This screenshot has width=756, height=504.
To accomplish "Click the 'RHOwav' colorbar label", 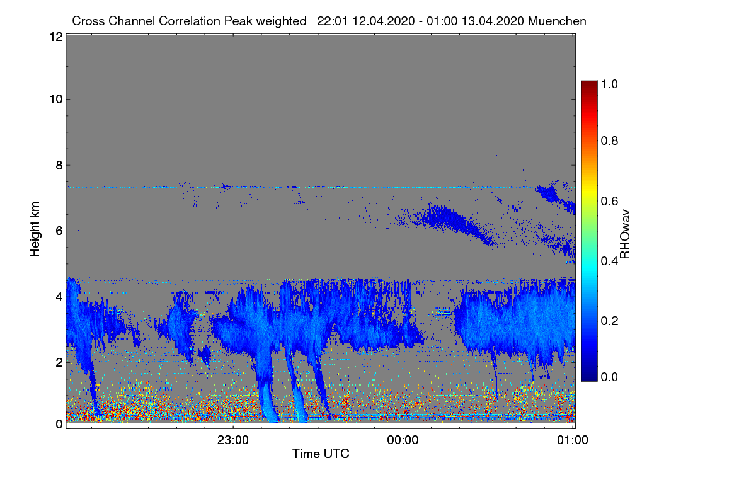I will pyautogui.click(x=625, y=234).
